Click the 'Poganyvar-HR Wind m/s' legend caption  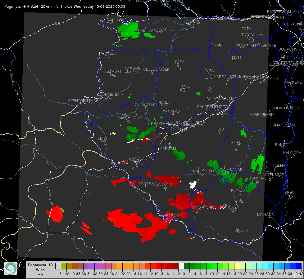point(40,270)
